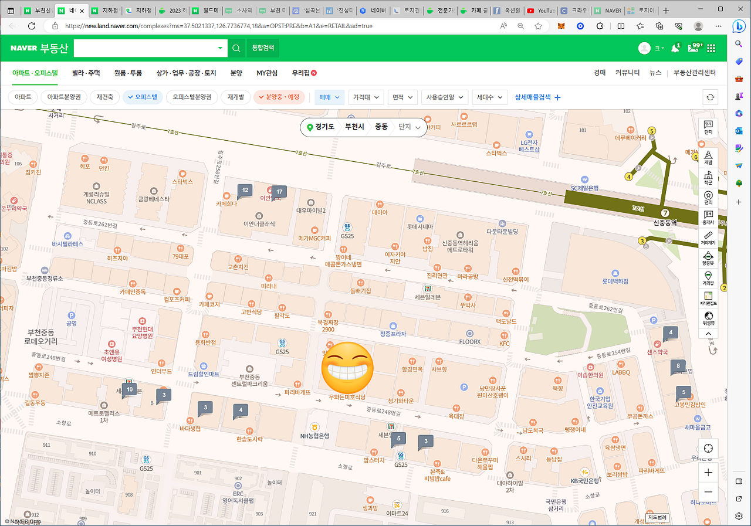The height and width of the screenshot is (526, 751).
Task: Open the Naver apps grid menu
Action: coord(711,48)
